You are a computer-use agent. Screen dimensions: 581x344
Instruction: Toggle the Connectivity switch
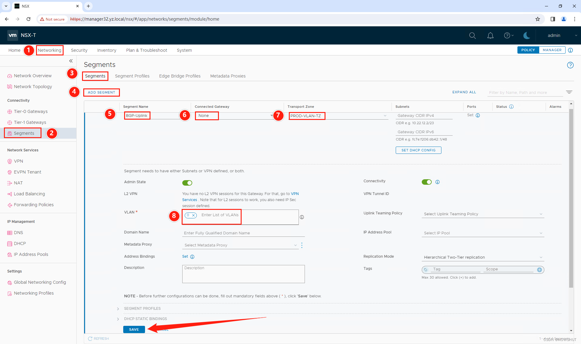(x=427, y=182)
